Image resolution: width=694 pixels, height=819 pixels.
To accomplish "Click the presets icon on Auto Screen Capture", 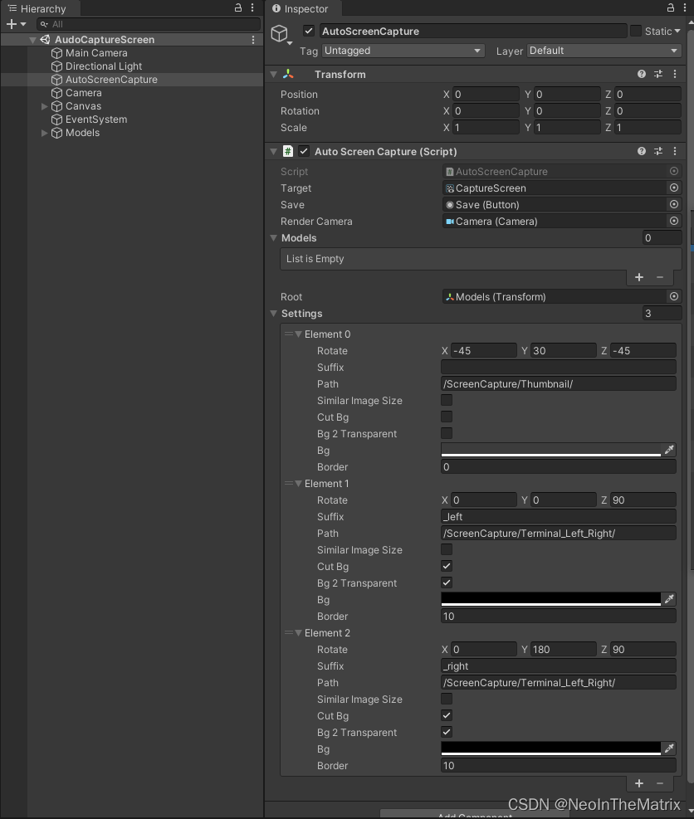I will [x=659, y=151].
